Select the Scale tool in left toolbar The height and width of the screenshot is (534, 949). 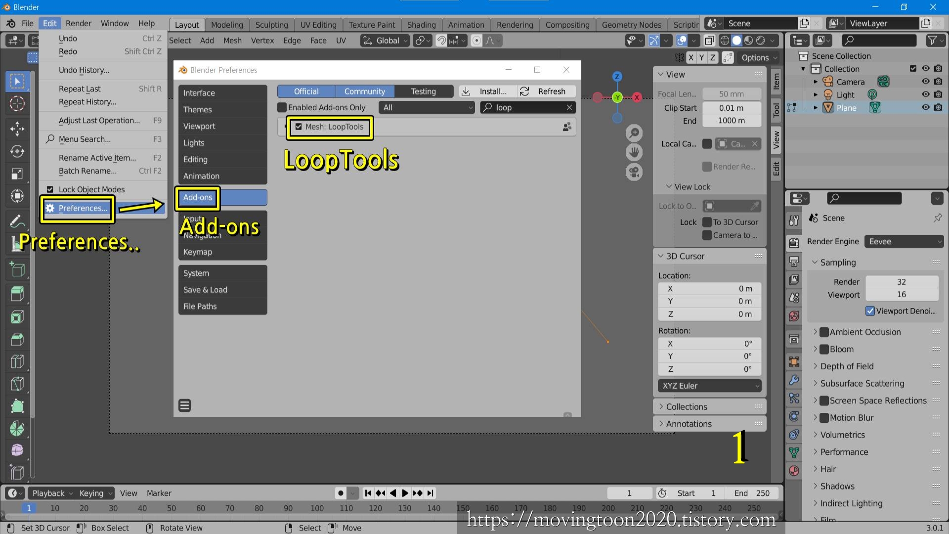[x=17, y=174]
